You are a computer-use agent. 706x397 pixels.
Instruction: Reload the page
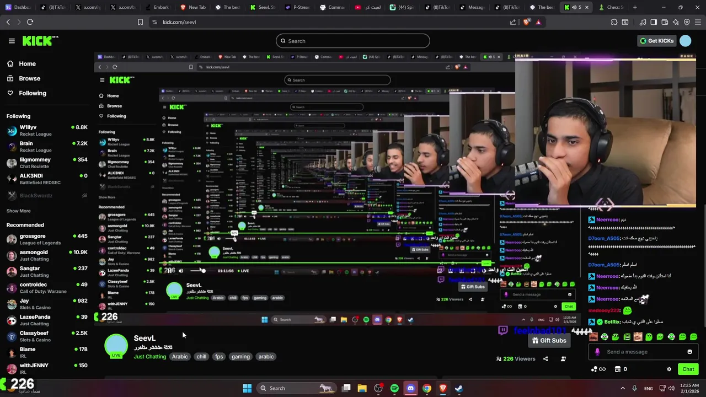tap(30, 22)
